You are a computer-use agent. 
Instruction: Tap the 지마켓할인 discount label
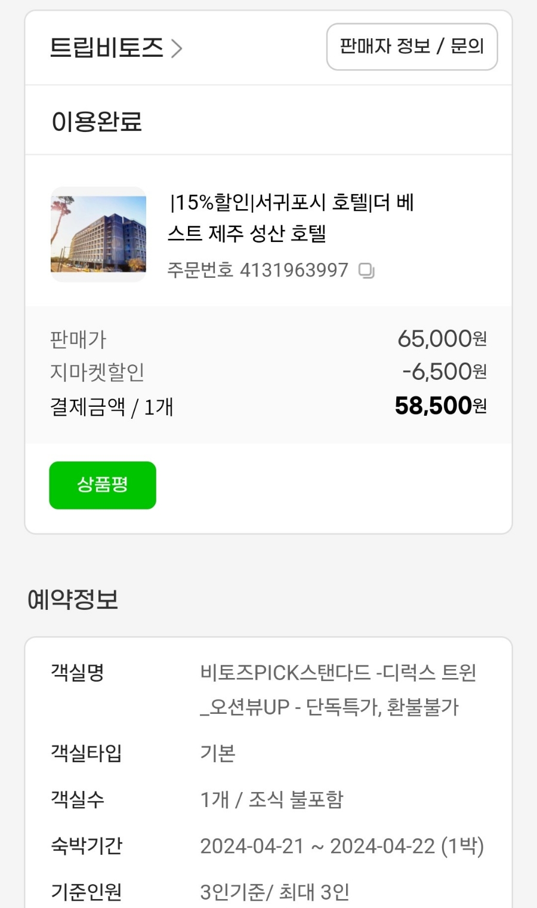click(x=97, y=372)
